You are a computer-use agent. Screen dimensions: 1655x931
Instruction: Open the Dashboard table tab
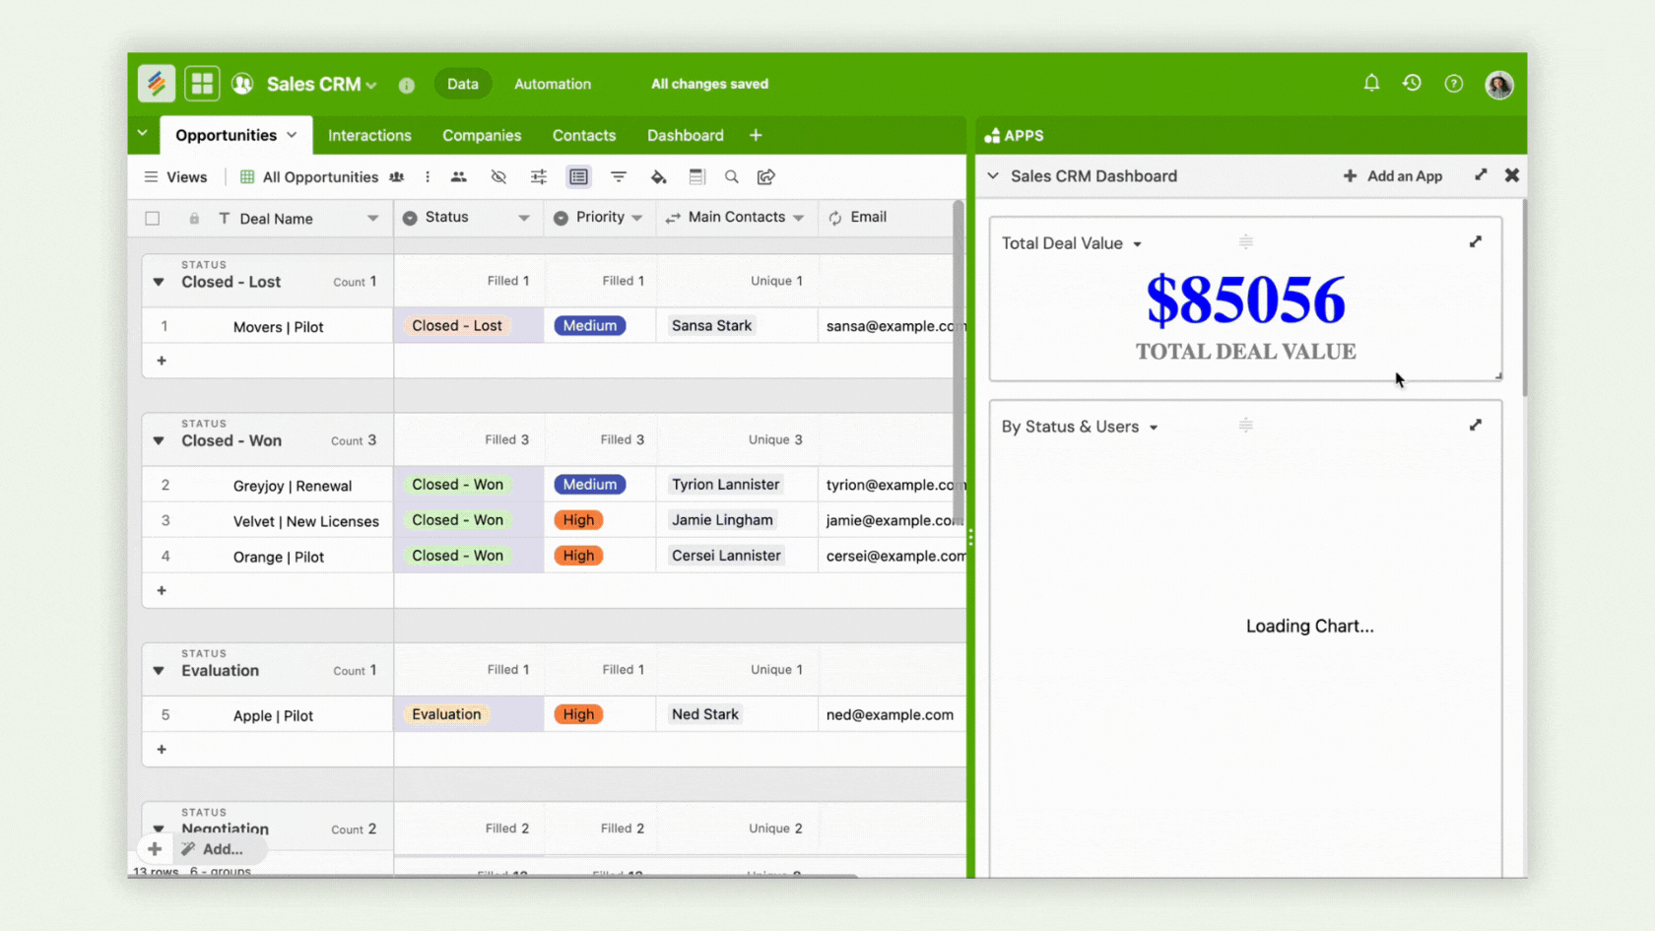(x=685, y=136)
